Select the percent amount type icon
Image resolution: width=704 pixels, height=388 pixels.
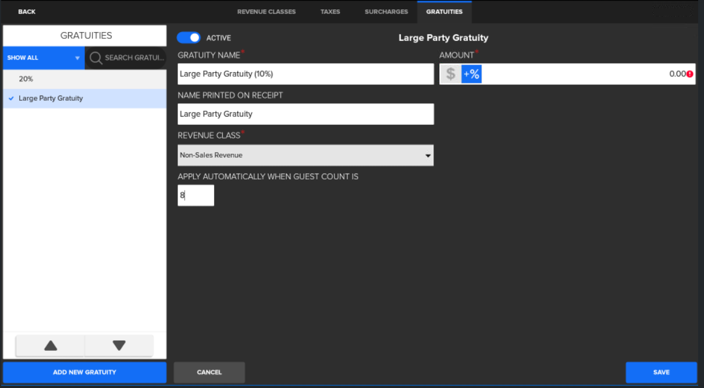[x=471, y=74]
